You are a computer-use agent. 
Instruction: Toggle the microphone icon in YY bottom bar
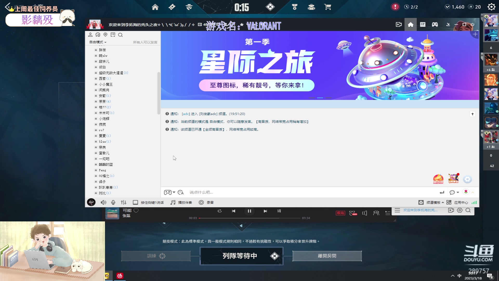(113, 202)
